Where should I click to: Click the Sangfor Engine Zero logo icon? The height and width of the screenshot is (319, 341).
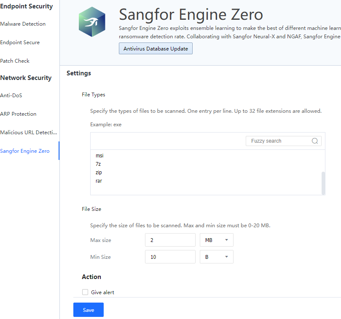click(92, 22)
